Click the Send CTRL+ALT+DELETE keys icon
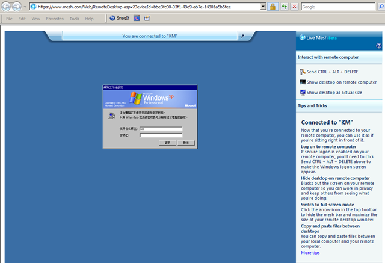 (x=303, y=72)
